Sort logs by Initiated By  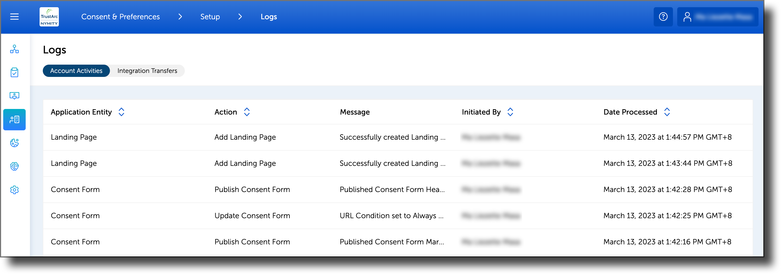(510, 112)
